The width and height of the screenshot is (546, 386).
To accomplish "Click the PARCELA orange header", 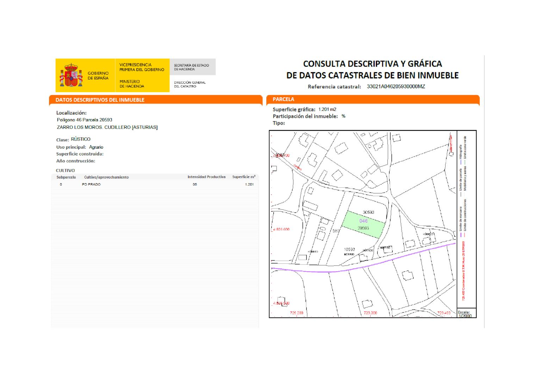I will [x=373, y=99].
